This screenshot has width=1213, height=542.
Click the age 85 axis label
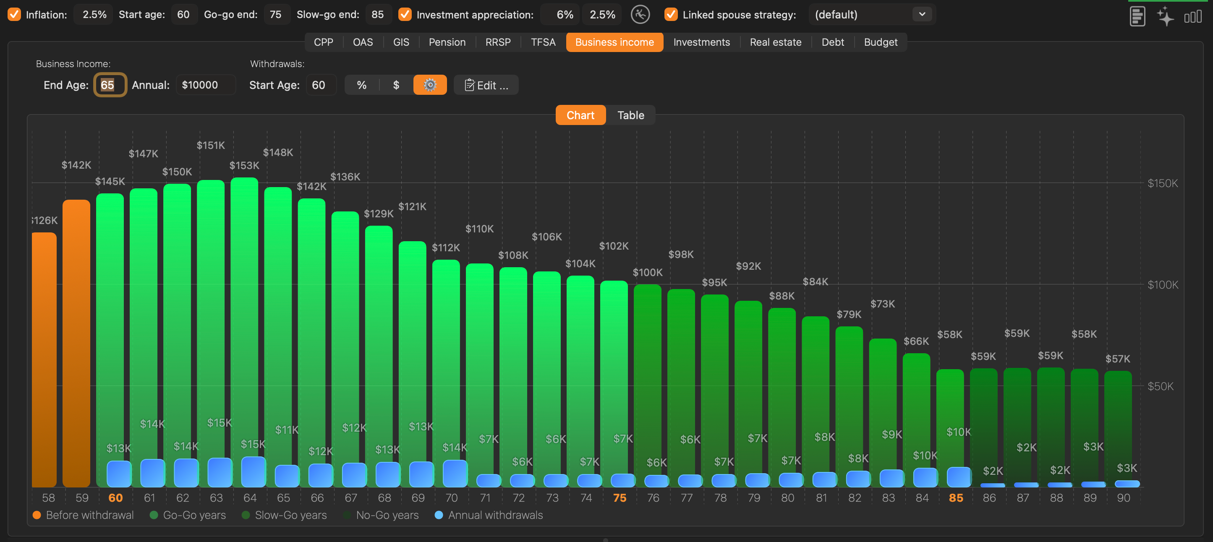point(956,498)
